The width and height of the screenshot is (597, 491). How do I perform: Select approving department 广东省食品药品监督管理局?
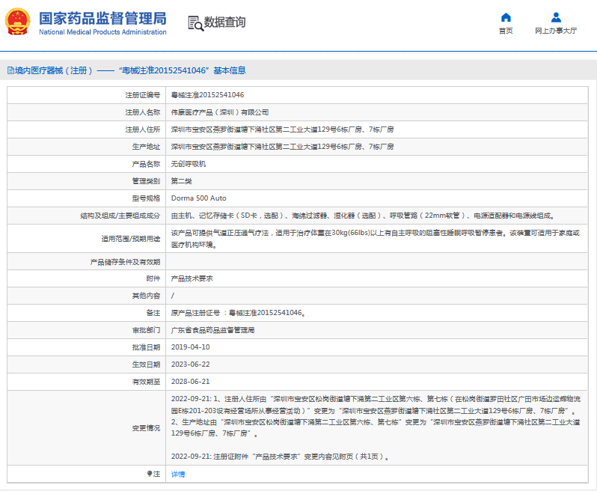(x=212, y=330)
